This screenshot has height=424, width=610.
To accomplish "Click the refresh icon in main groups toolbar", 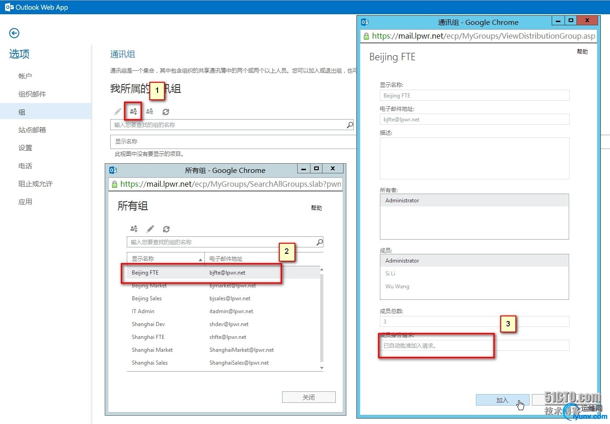I will point(166,111).
